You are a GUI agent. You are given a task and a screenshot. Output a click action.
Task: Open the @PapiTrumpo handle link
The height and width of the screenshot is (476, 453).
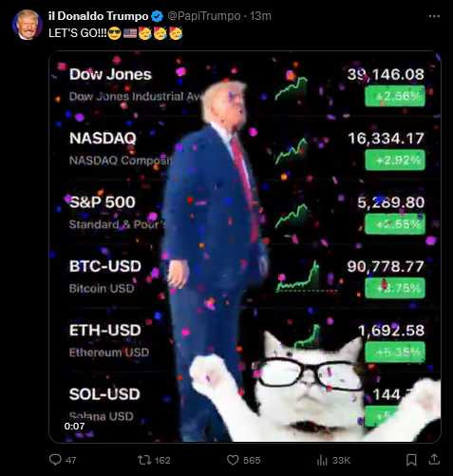click(204, 16)
